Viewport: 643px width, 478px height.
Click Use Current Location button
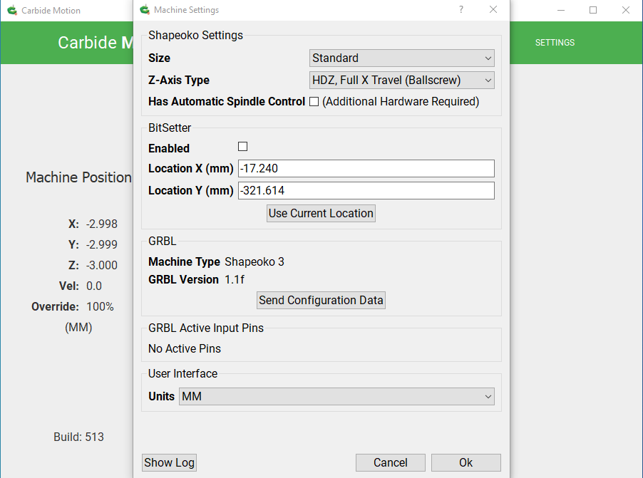321,213
